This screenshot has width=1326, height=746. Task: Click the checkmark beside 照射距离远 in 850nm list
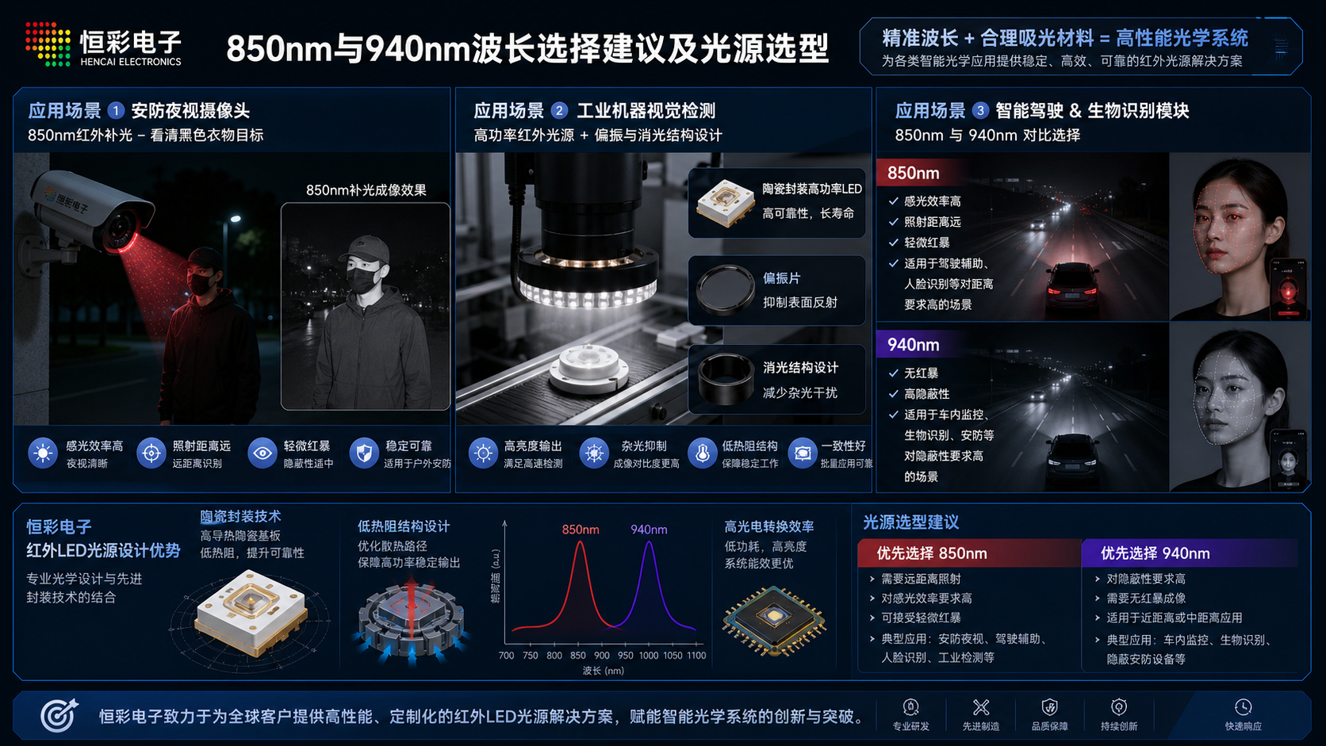pos(893,222)
